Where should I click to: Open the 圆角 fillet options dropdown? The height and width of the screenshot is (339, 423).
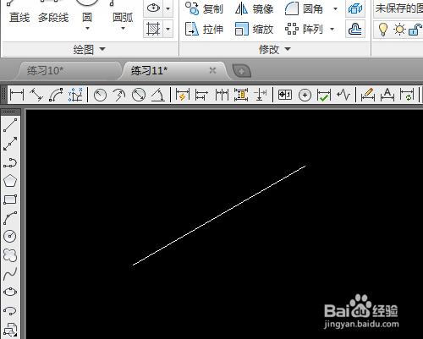(335, 8)
